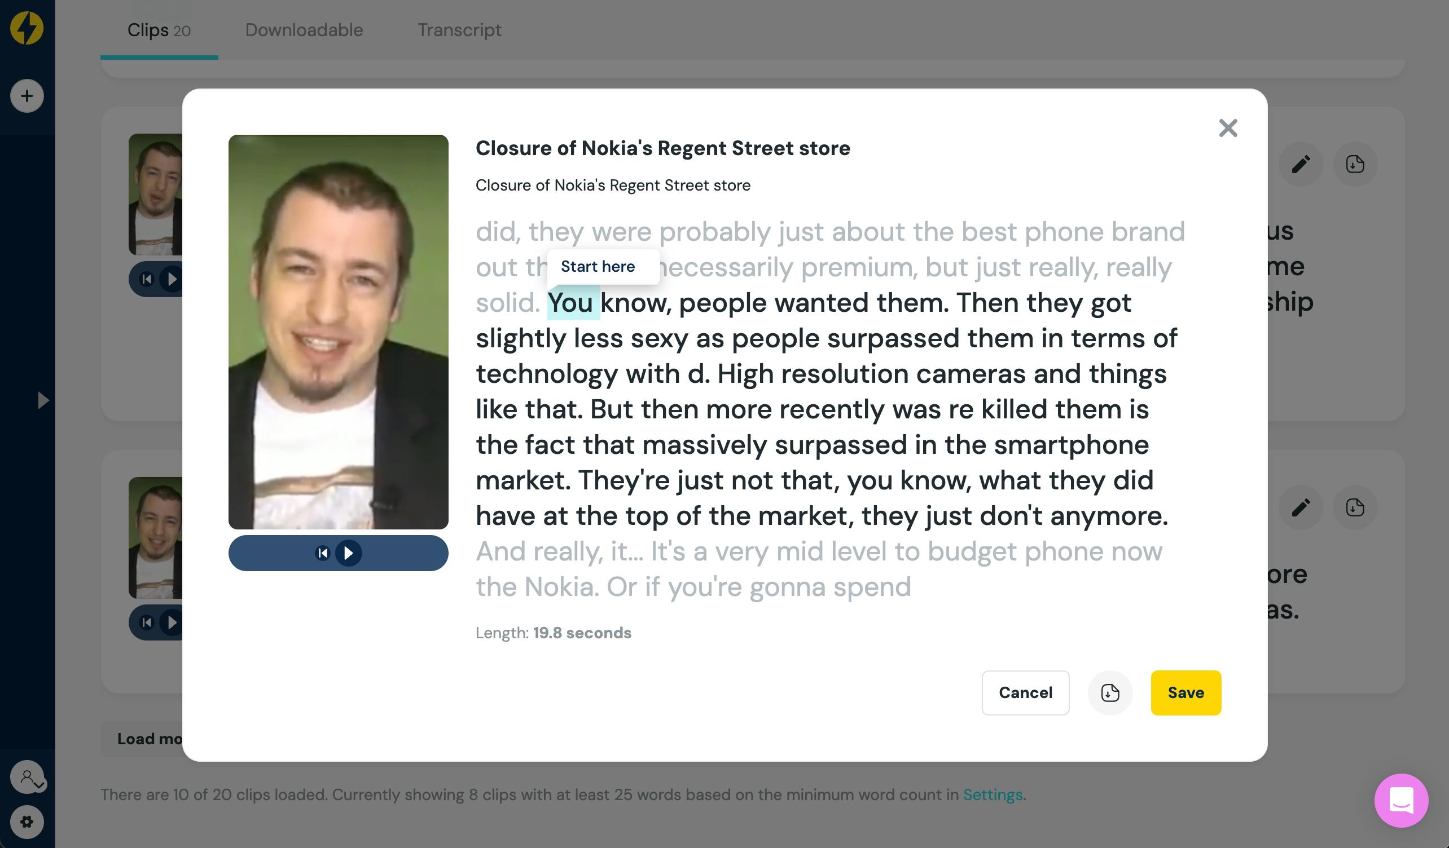The image size is (1449, 848).
Task: Save the clip changes
Action: [1185, 692]
